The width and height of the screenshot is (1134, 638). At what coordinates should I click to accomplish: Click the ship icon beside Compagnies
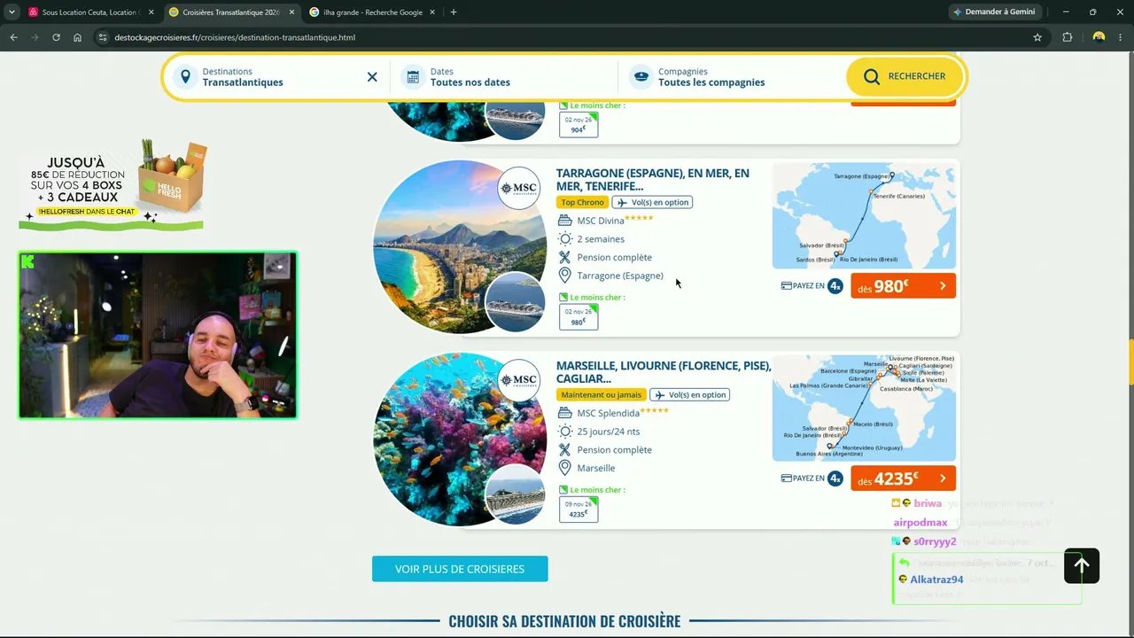(641, 77)
